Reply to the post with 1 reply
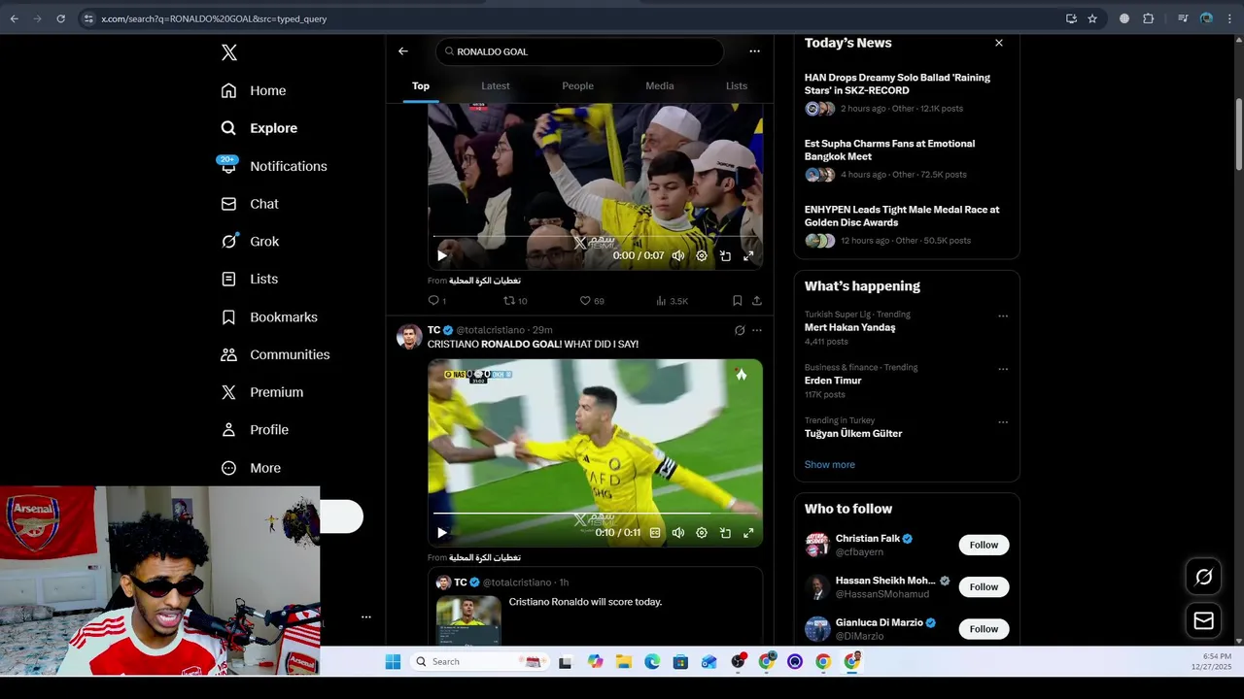The height and width of the screenshot is (699, 1244). [x=436, y=301]
